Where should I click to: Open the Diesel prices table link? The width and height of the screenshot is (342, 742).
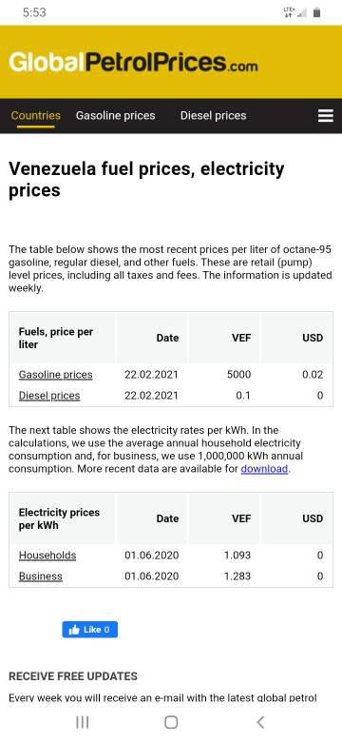point(49,396)
